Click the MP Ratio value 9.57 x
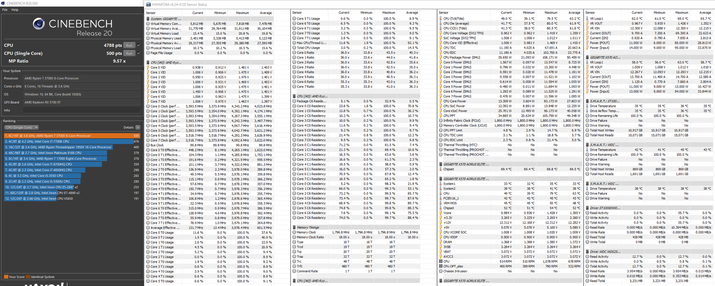This screenshot has width=715, height=286. pyautogui.click(x=119, y=61)
